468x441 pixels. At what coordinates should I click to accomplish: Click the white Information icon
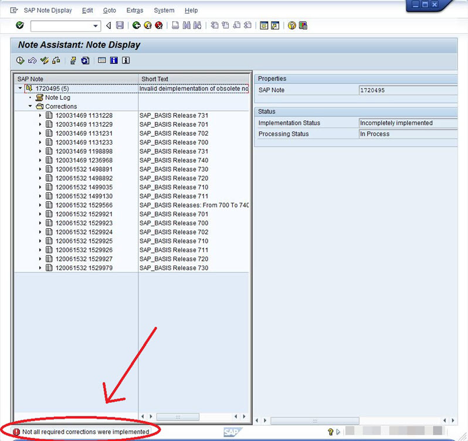click(126, 60)
